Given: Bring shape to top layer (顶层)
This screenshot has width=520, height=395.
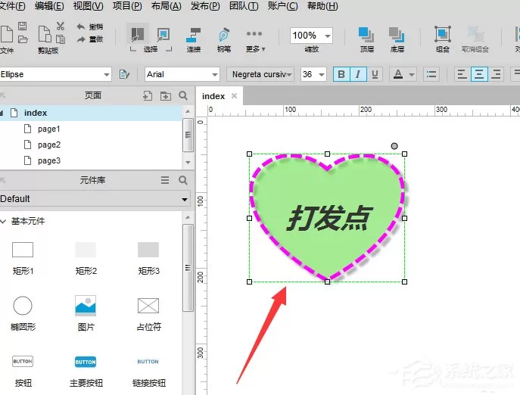Looking at the screenshot, I should tap(367, 39).
